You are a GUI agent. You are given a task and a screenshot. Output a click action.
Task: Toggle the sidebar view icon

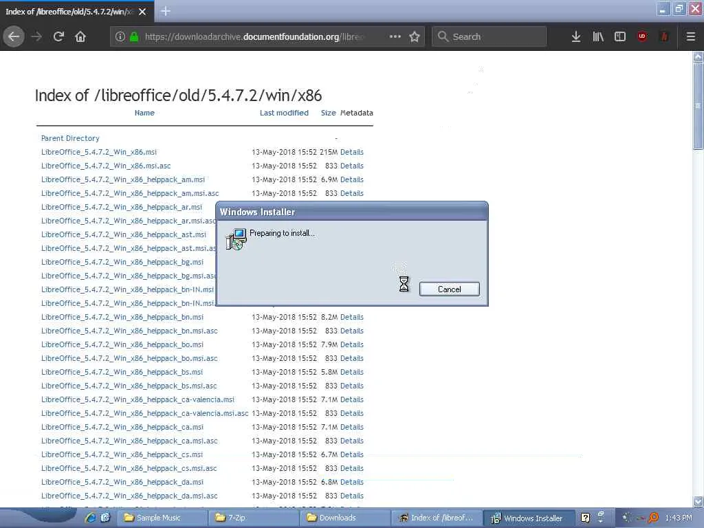pos(620,36)
